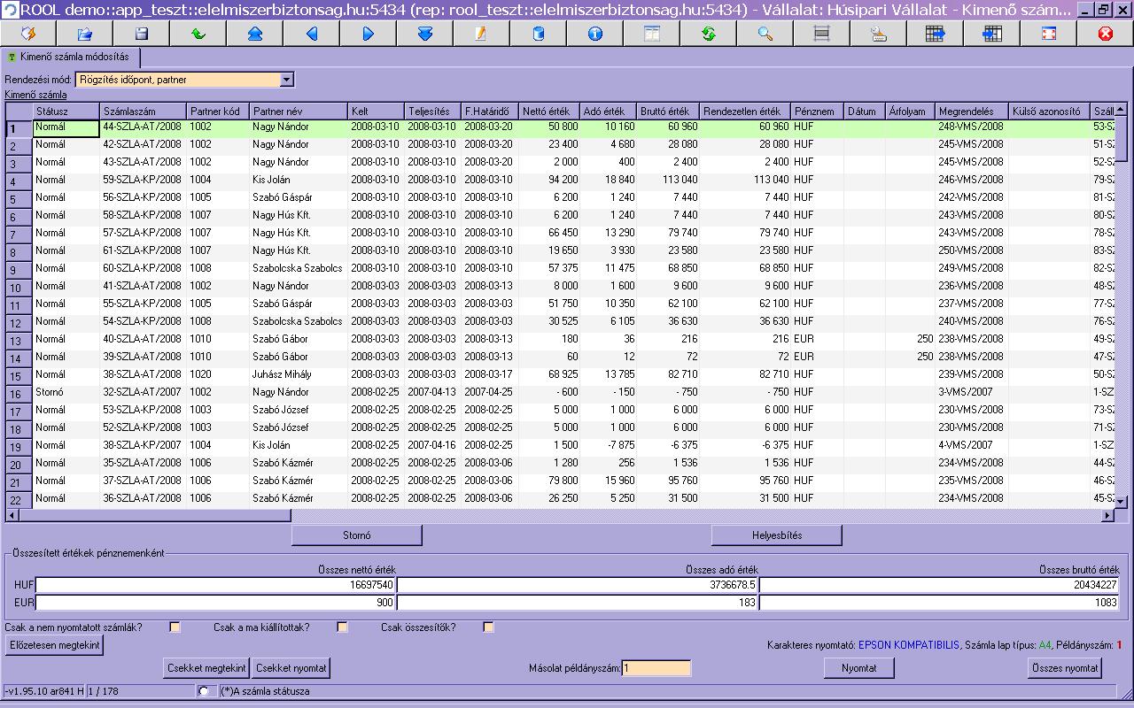Click the green refresh arrows icon

[708, 34]
